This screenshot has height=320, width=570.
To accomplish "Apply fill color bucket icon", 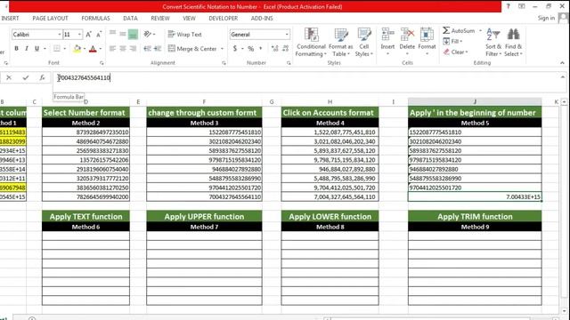I will point(77,49).
